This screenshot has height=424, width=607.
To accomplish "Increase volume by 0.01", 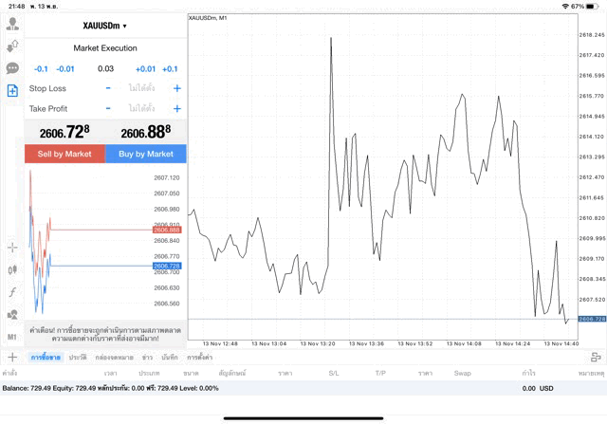I will tap(145, 69).
